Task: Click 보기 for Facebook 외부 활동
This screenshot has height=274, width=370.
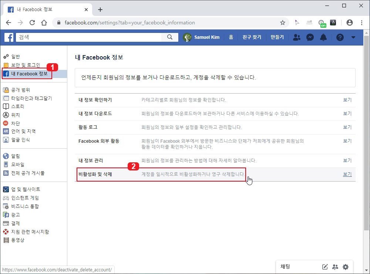Action: (x=347, y=141)
